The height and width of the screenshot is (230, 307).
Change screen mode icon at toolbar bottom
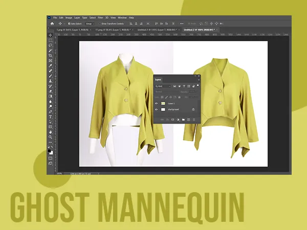pos(50,164)
